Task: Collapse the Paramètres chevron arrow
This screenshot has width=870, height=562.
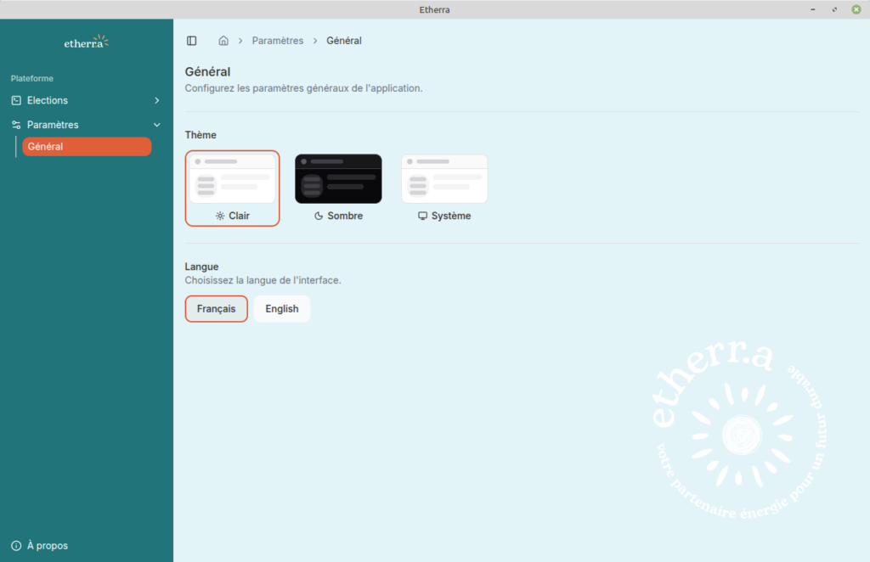Action: [156, 125]
